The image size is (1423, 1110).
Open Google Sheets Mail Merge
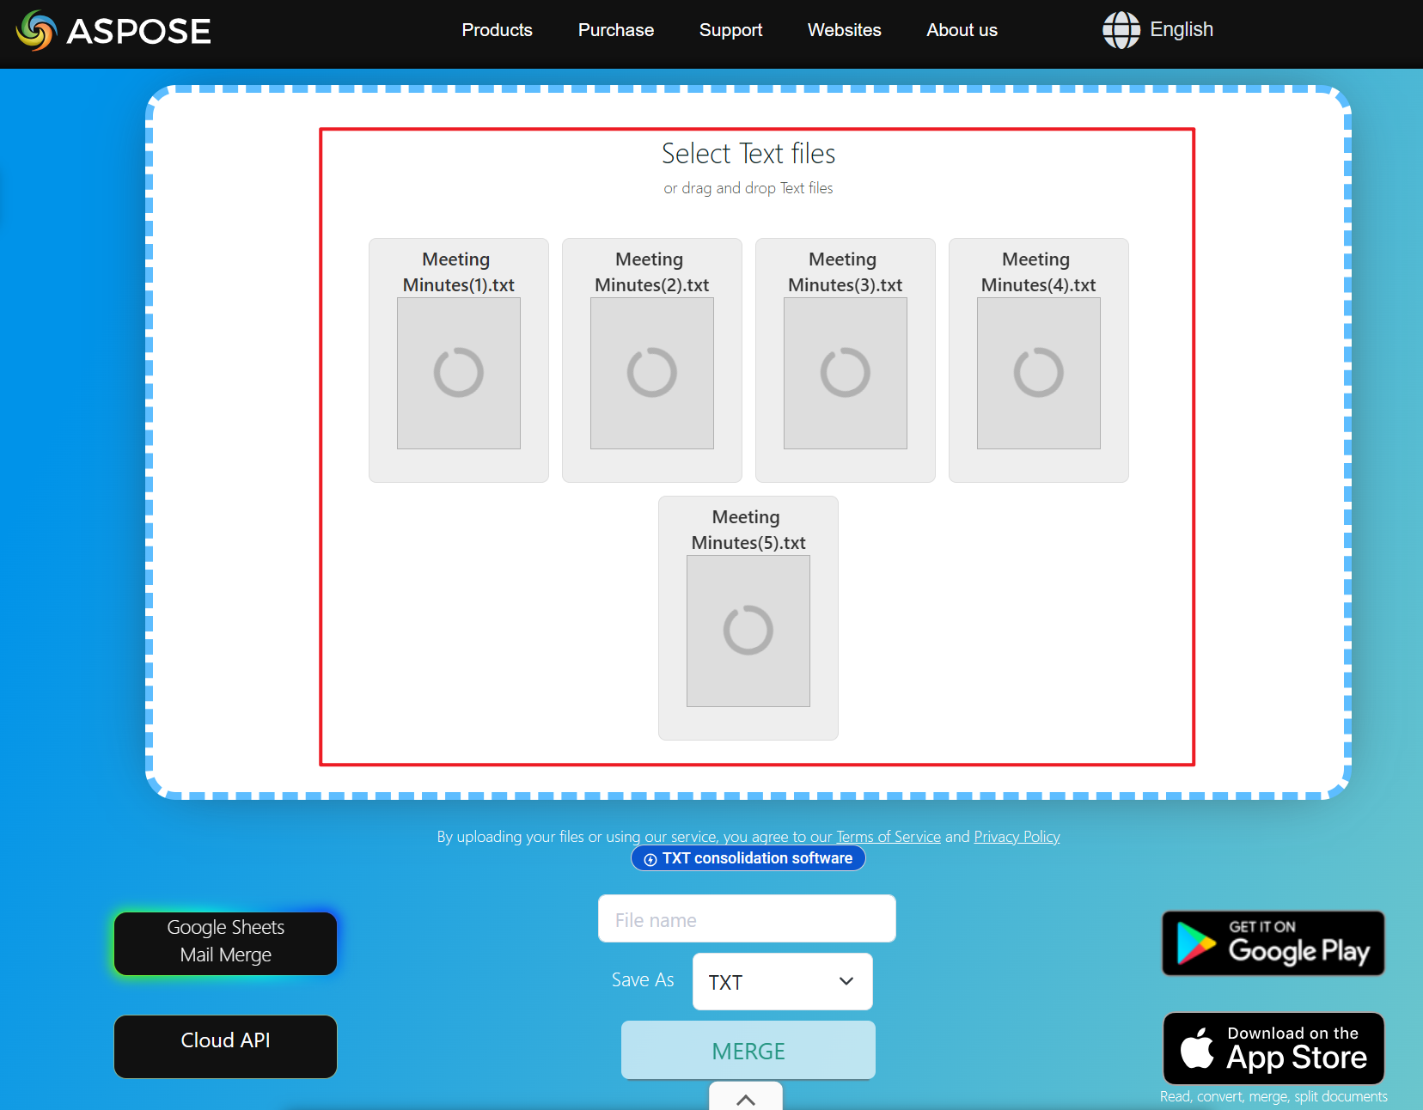(x=225, y=943)
